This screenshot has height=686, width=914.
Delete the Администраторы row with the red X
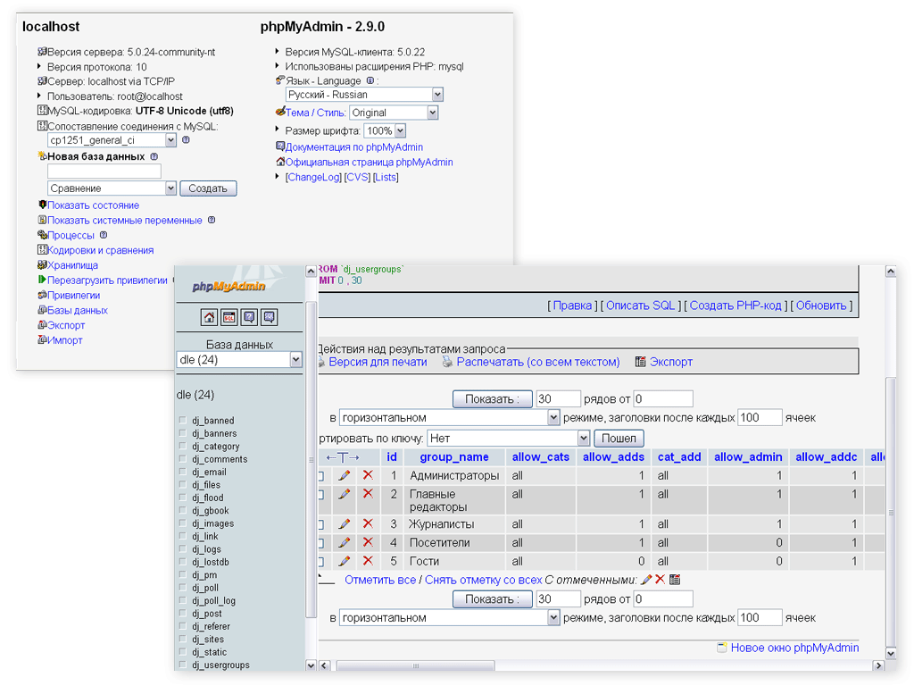coord(368,475)
